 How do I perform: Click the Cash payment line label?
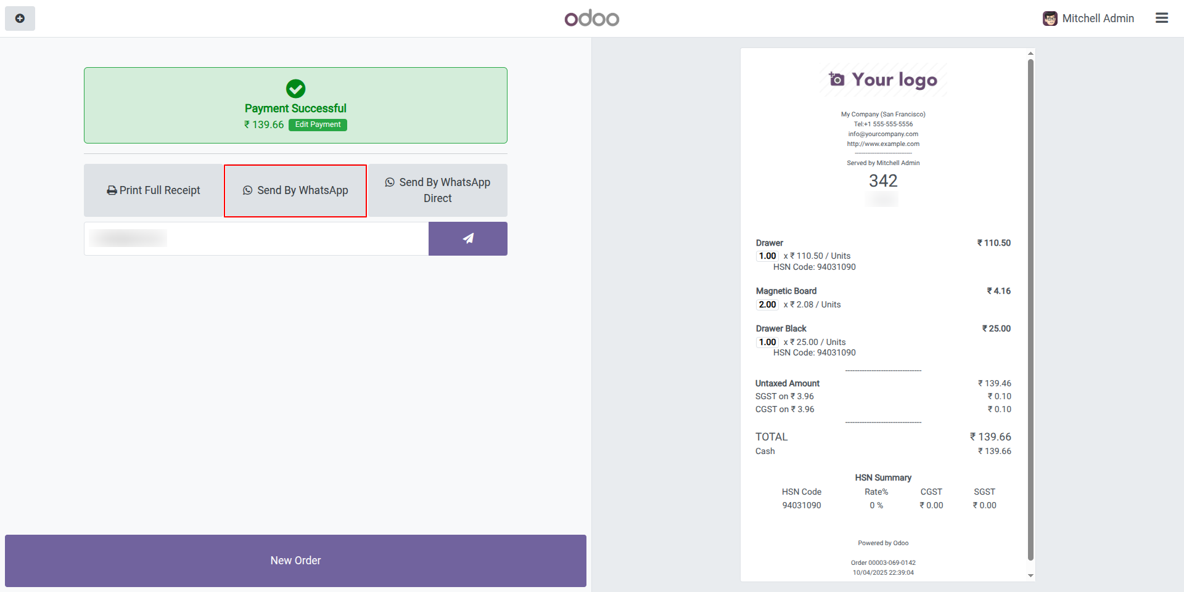tap(765, 451)
